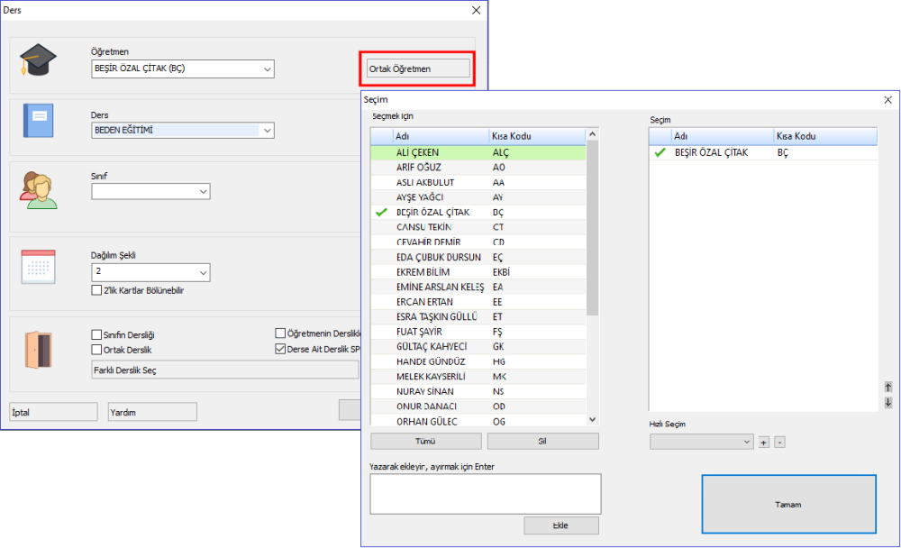Screen dimensions: 901x548
Task: Click the classroom door icon
Action: (x=38, y=350)
